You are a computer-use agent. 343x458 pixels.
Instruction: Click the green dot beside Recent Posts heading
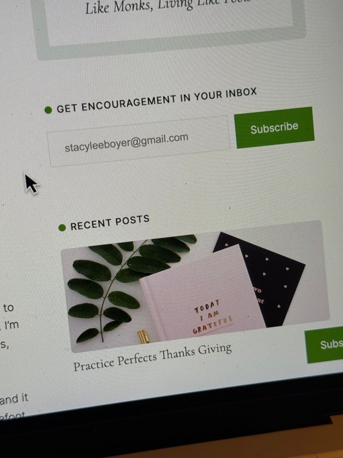coord(62,227)
